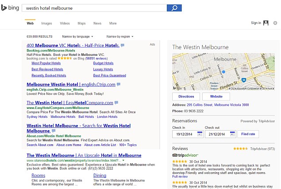The image size is (281, 189).
Task: Click chat bubble icon after About.com Westin ad
Action: (54, 131)
